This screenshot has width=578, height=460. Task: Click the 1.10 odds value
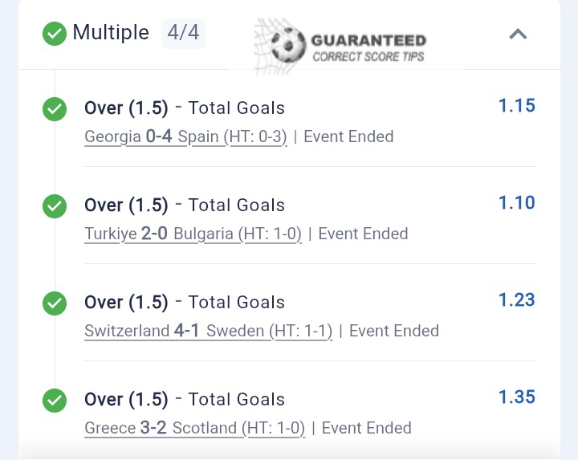tap(516, 203)
